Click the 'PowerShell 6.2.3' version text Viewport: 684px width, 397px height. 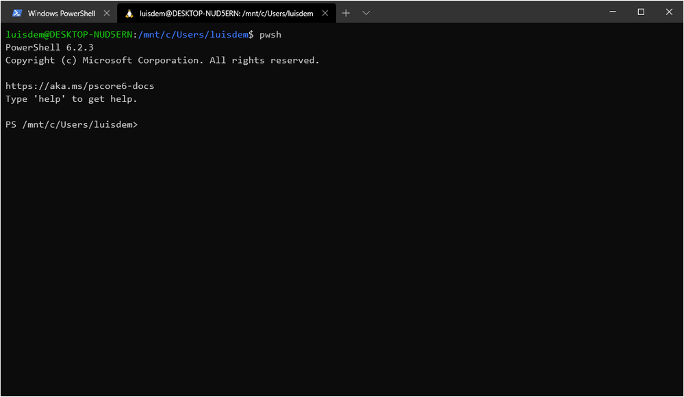pos(49,47)
